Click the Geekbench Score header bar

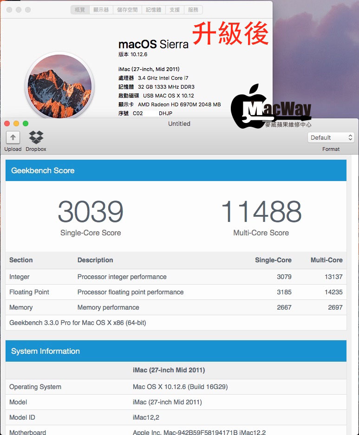(x=176, y=170)
